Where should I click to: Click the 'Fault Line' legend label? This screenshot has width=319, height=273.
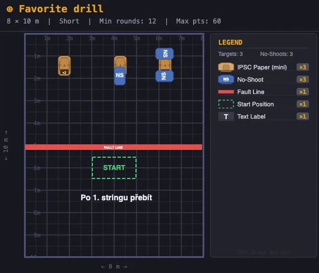251,92
